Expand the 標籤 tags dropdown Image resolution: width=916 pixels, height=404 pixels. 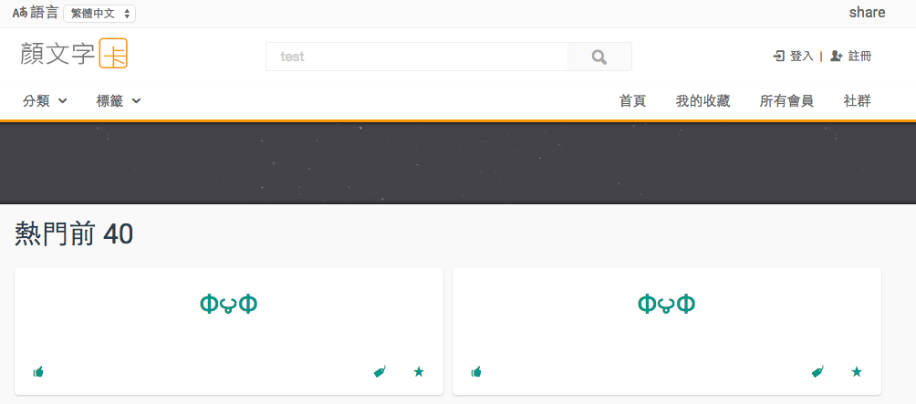point(119,101)
